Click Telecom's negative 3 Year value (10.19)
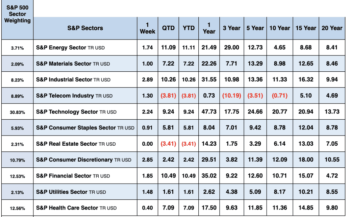The image size is (346, 217). pyautogui.click(x=231, y=96)
